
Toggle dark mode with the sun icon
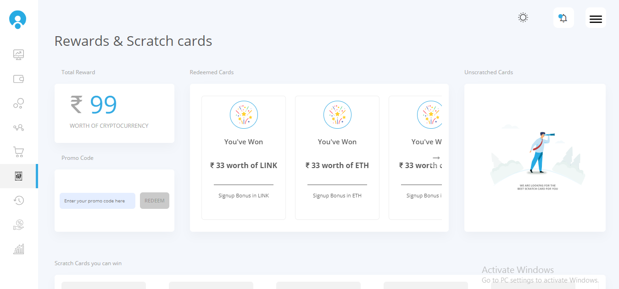click(x=523, y=17)
